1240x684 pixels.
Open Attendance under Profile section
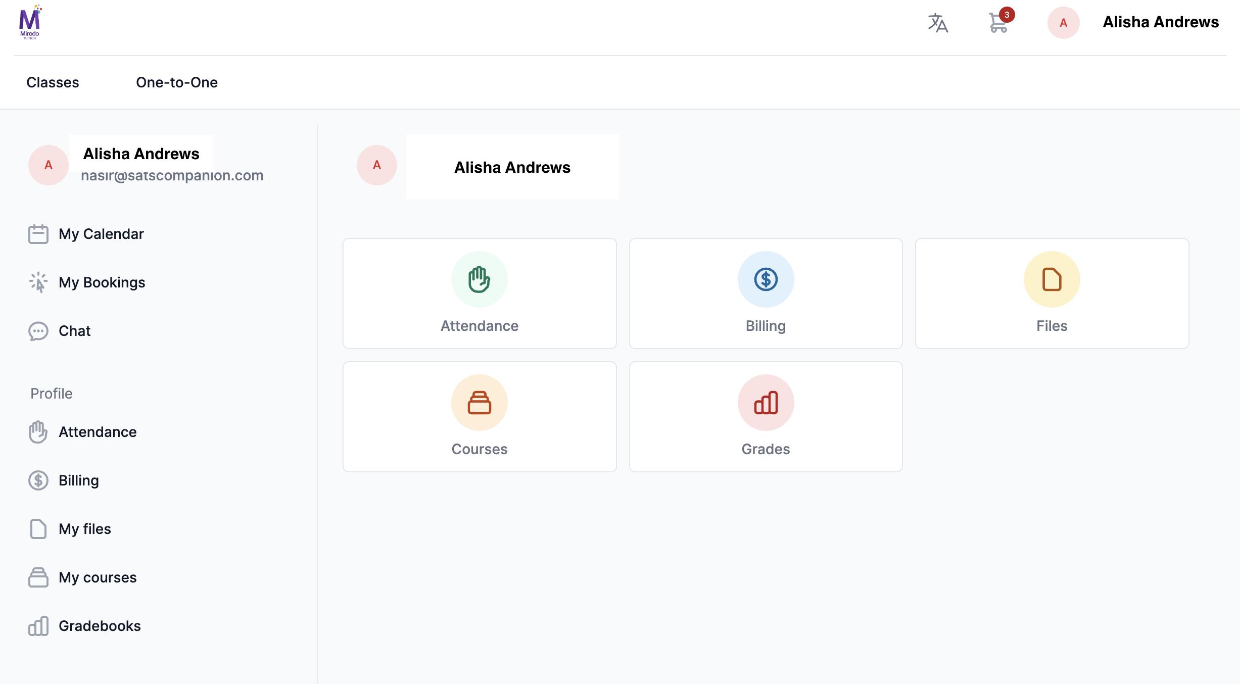click(98, 432)
